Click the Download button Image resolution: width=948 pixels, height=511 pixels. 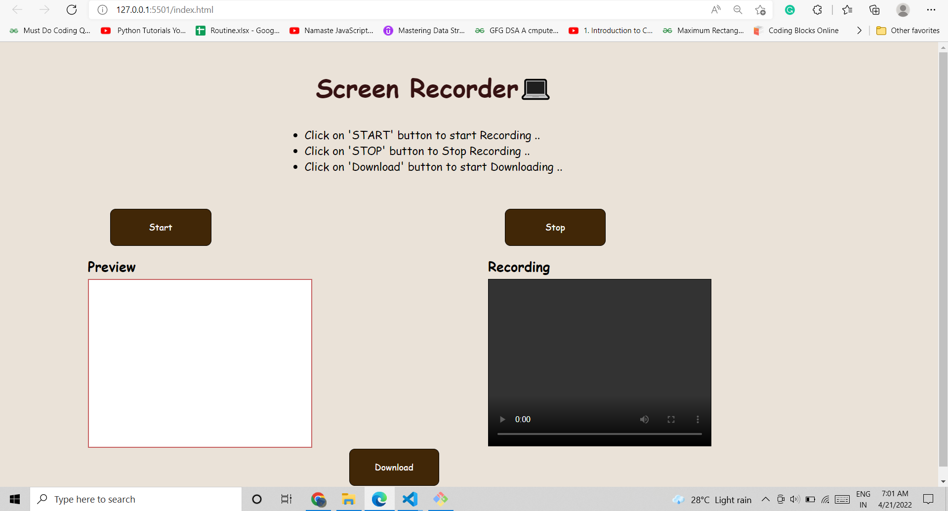click(x=394, y=467)
